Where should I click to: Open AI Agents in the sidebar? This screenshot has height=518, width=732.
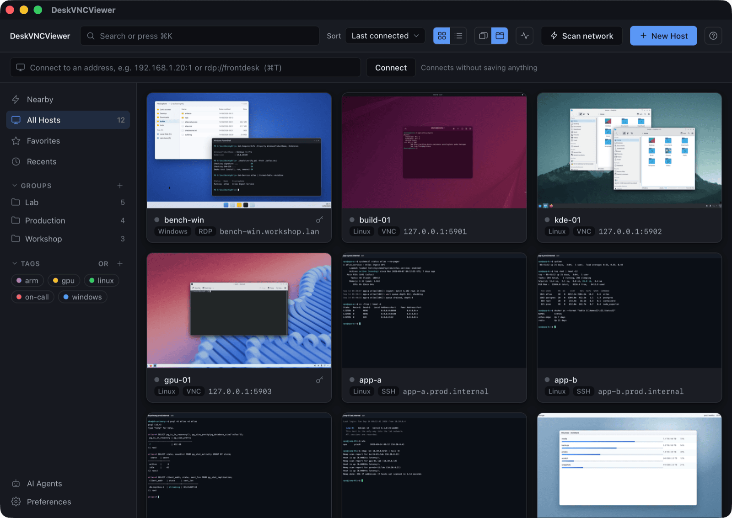tap(68, 484)
